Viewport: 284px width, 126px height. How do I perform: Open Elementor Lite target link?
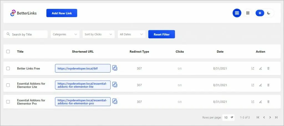[253, 85]
